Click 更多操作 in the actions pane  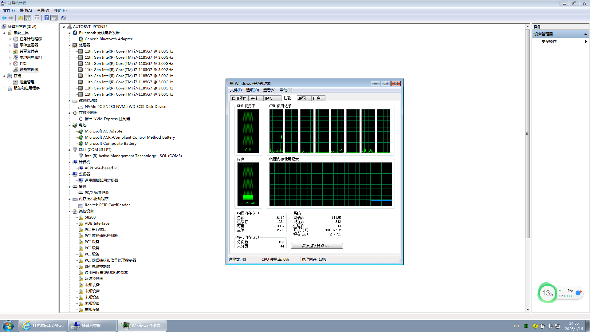click(549, 41)
